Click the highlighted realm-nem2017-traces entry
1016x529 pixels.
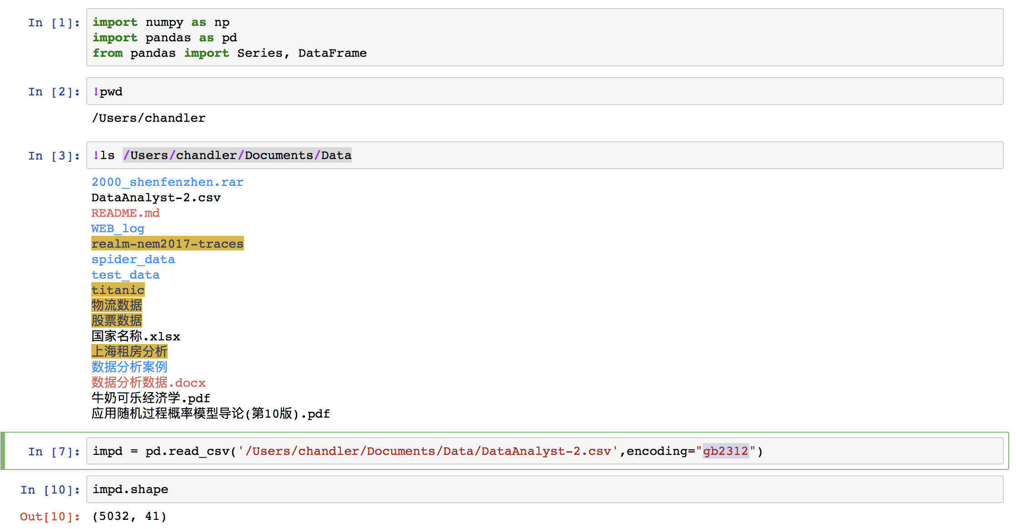click(x=167, y=244)
